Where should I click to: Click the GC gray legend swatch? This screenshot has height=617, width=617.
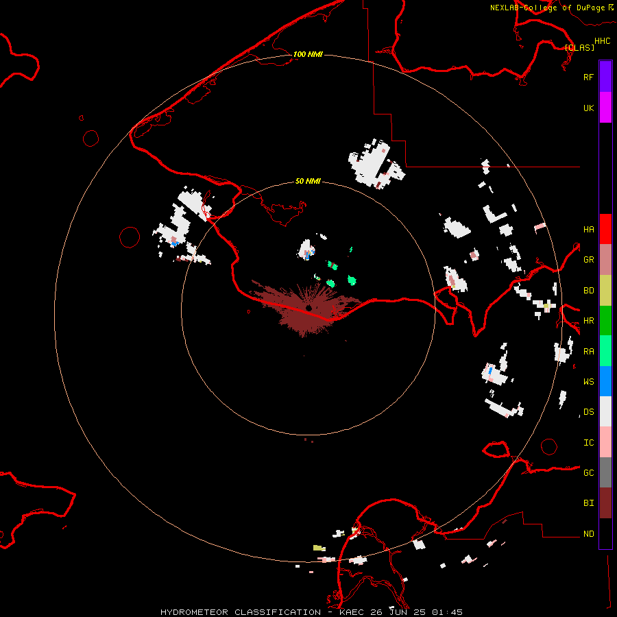tap(605, 472)
